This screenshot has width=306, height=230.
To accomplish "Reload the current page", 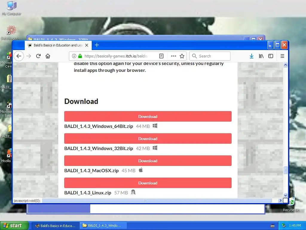I will [x=38, y=56].
